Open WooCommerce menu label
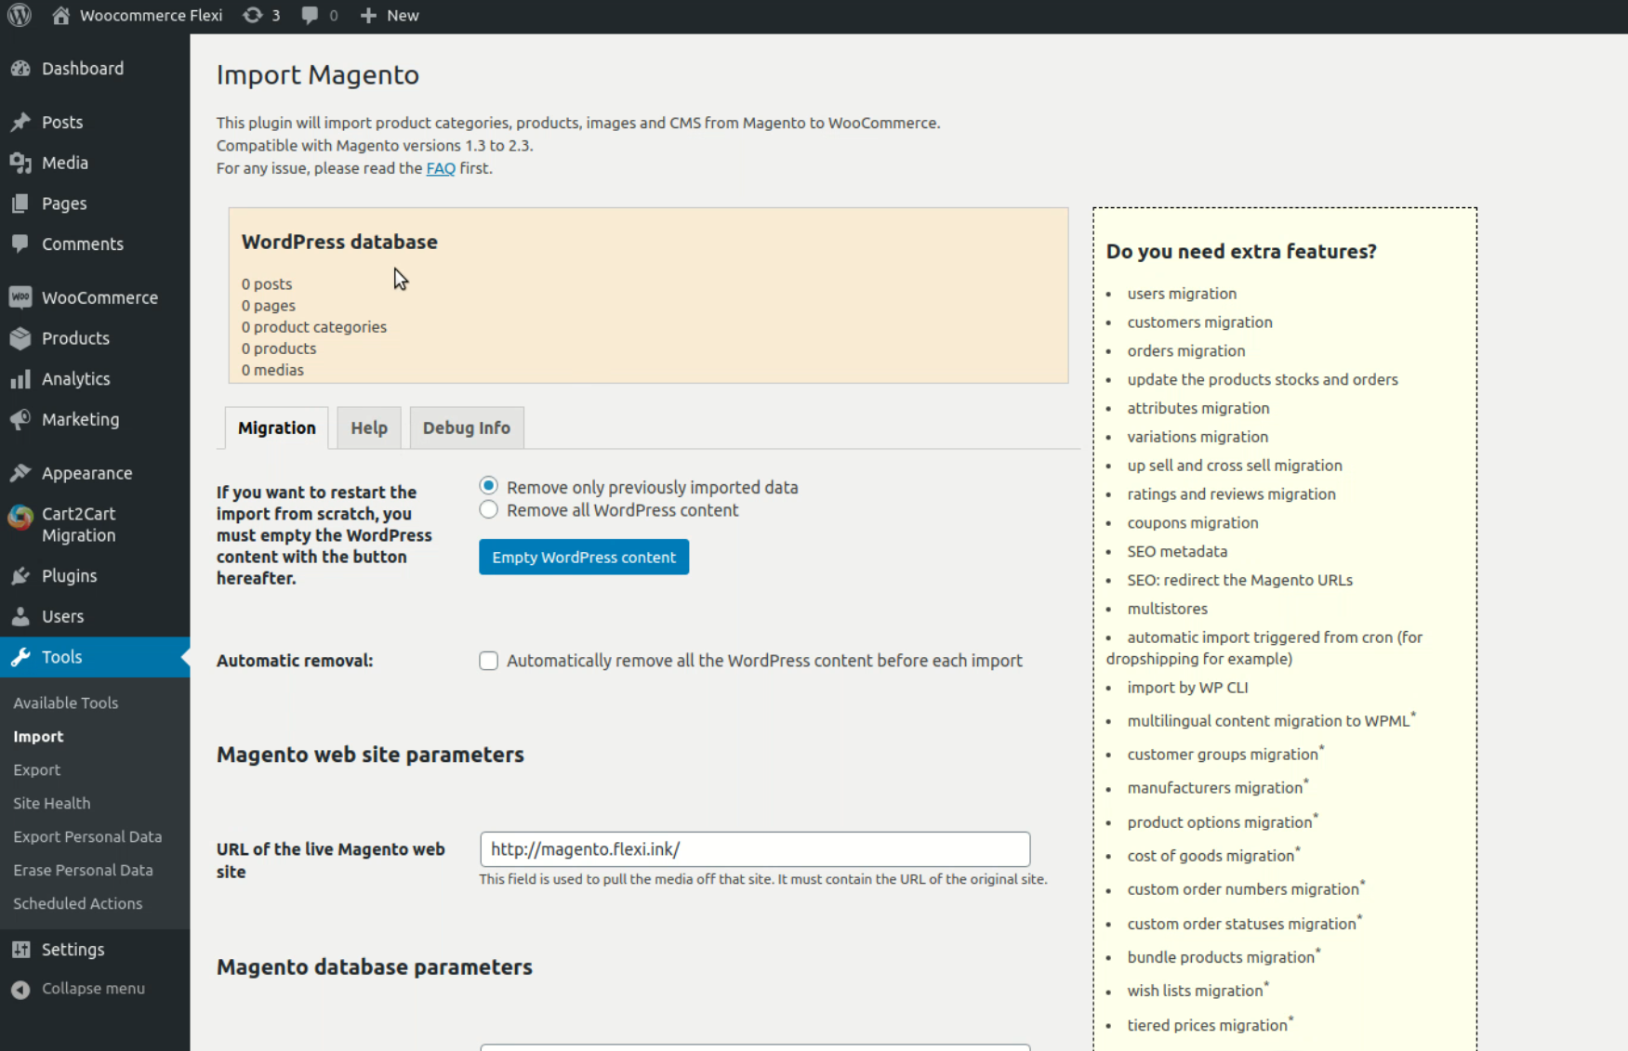This screenshot has width=1628, height=1051. 99,297
